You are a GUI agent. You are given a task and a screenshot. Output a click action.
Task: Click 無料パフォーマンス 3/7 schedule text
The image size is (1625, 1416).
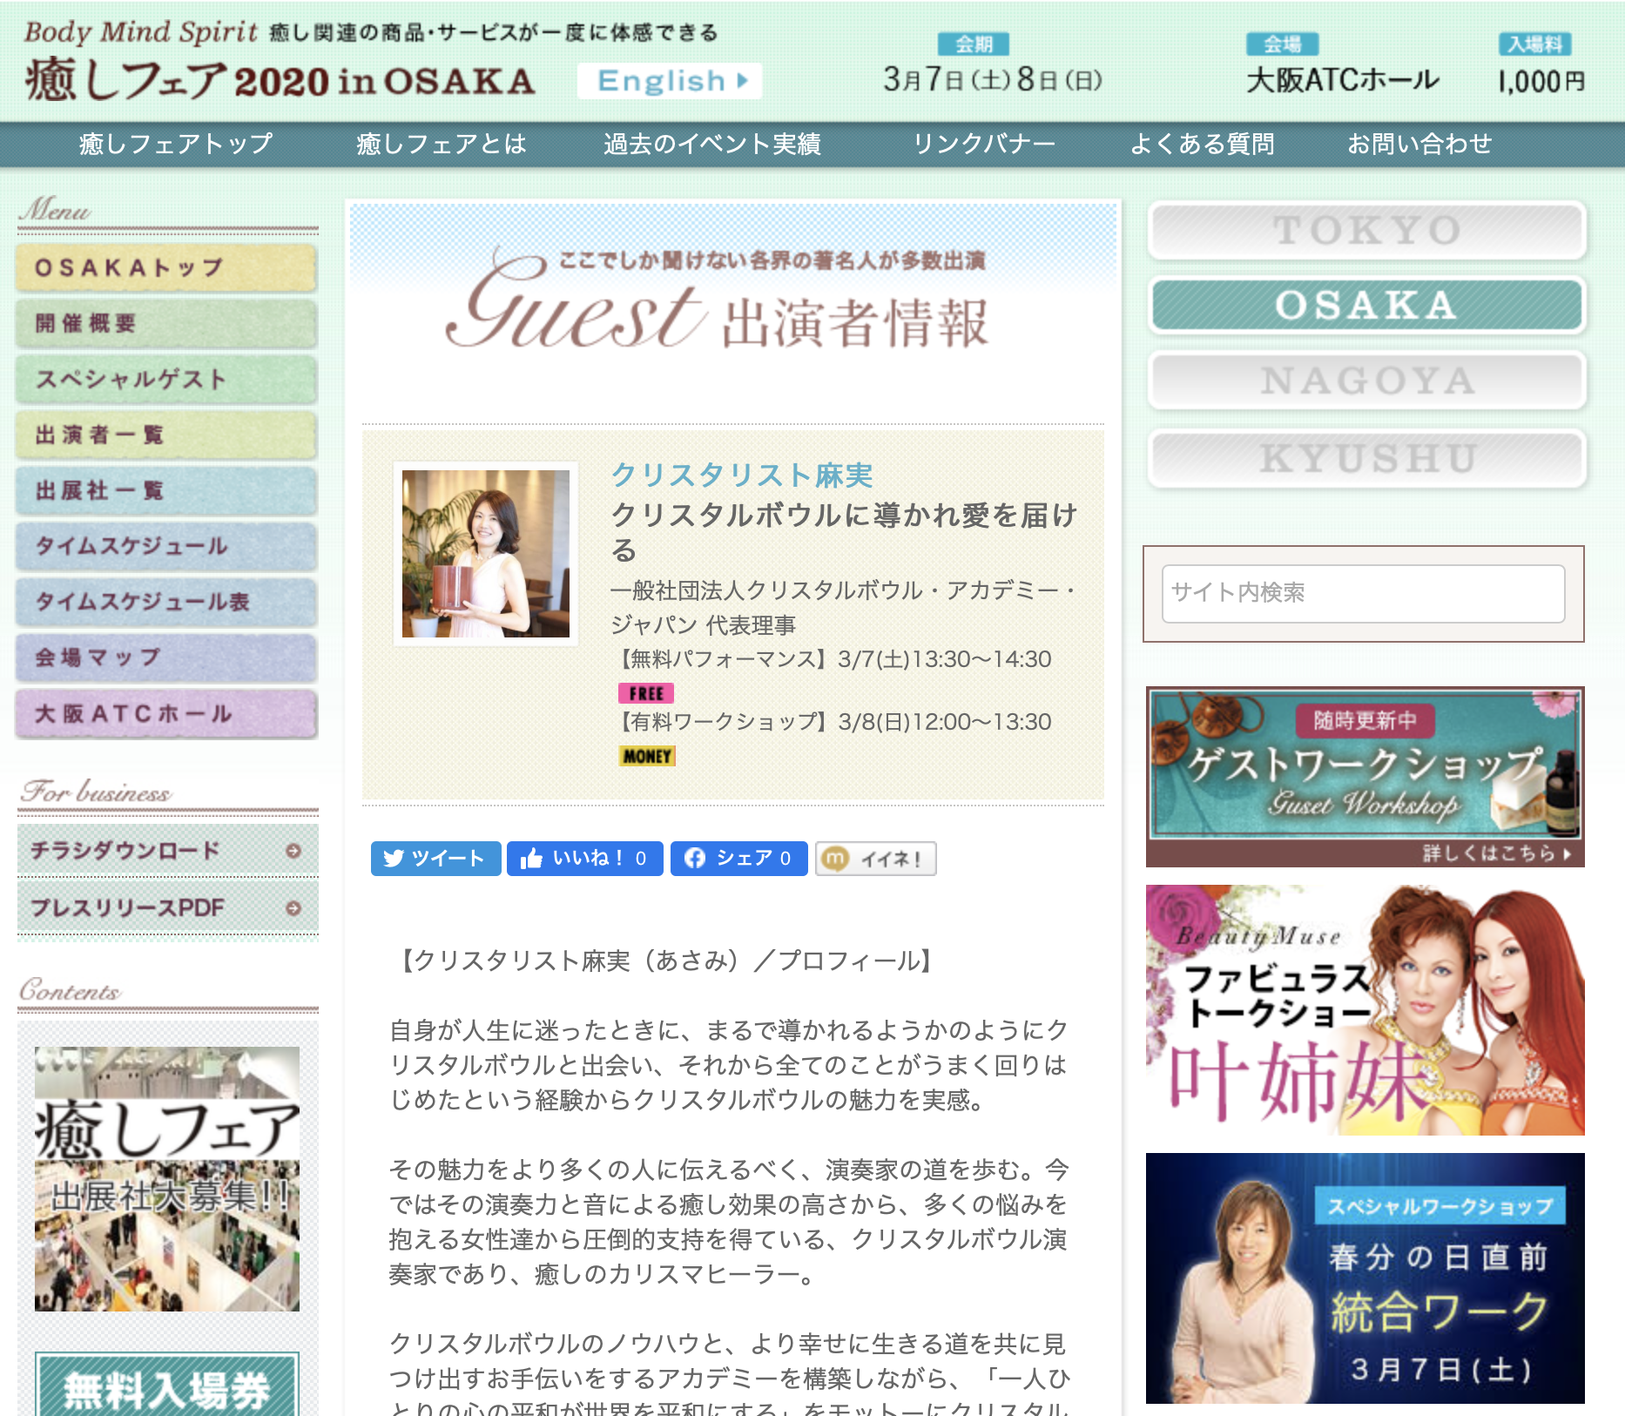833,659
